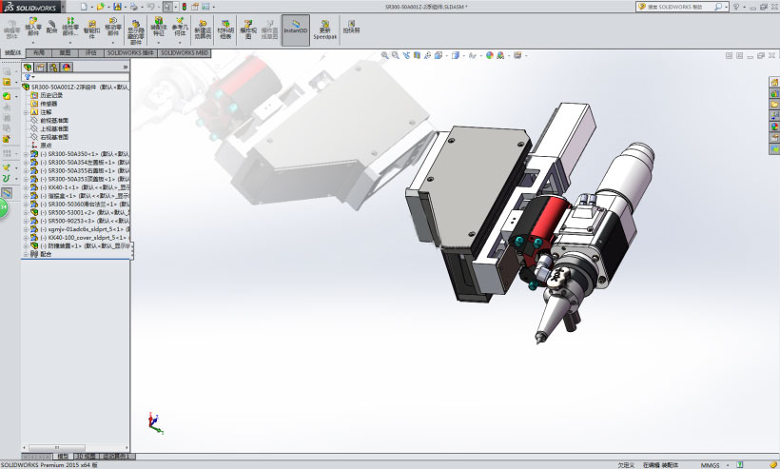Select the Model tab at the bottom

(x=63, y=456)
